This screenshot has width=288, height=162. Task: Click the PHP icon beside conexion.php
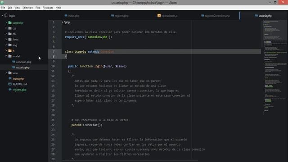coord(13,62)
